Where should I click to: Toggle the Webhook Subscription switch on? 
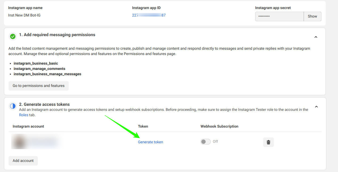pyautogui.click(x=205, y=142)
